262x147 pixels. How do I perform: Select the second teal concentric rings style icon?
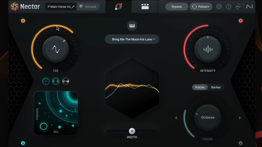56,81
